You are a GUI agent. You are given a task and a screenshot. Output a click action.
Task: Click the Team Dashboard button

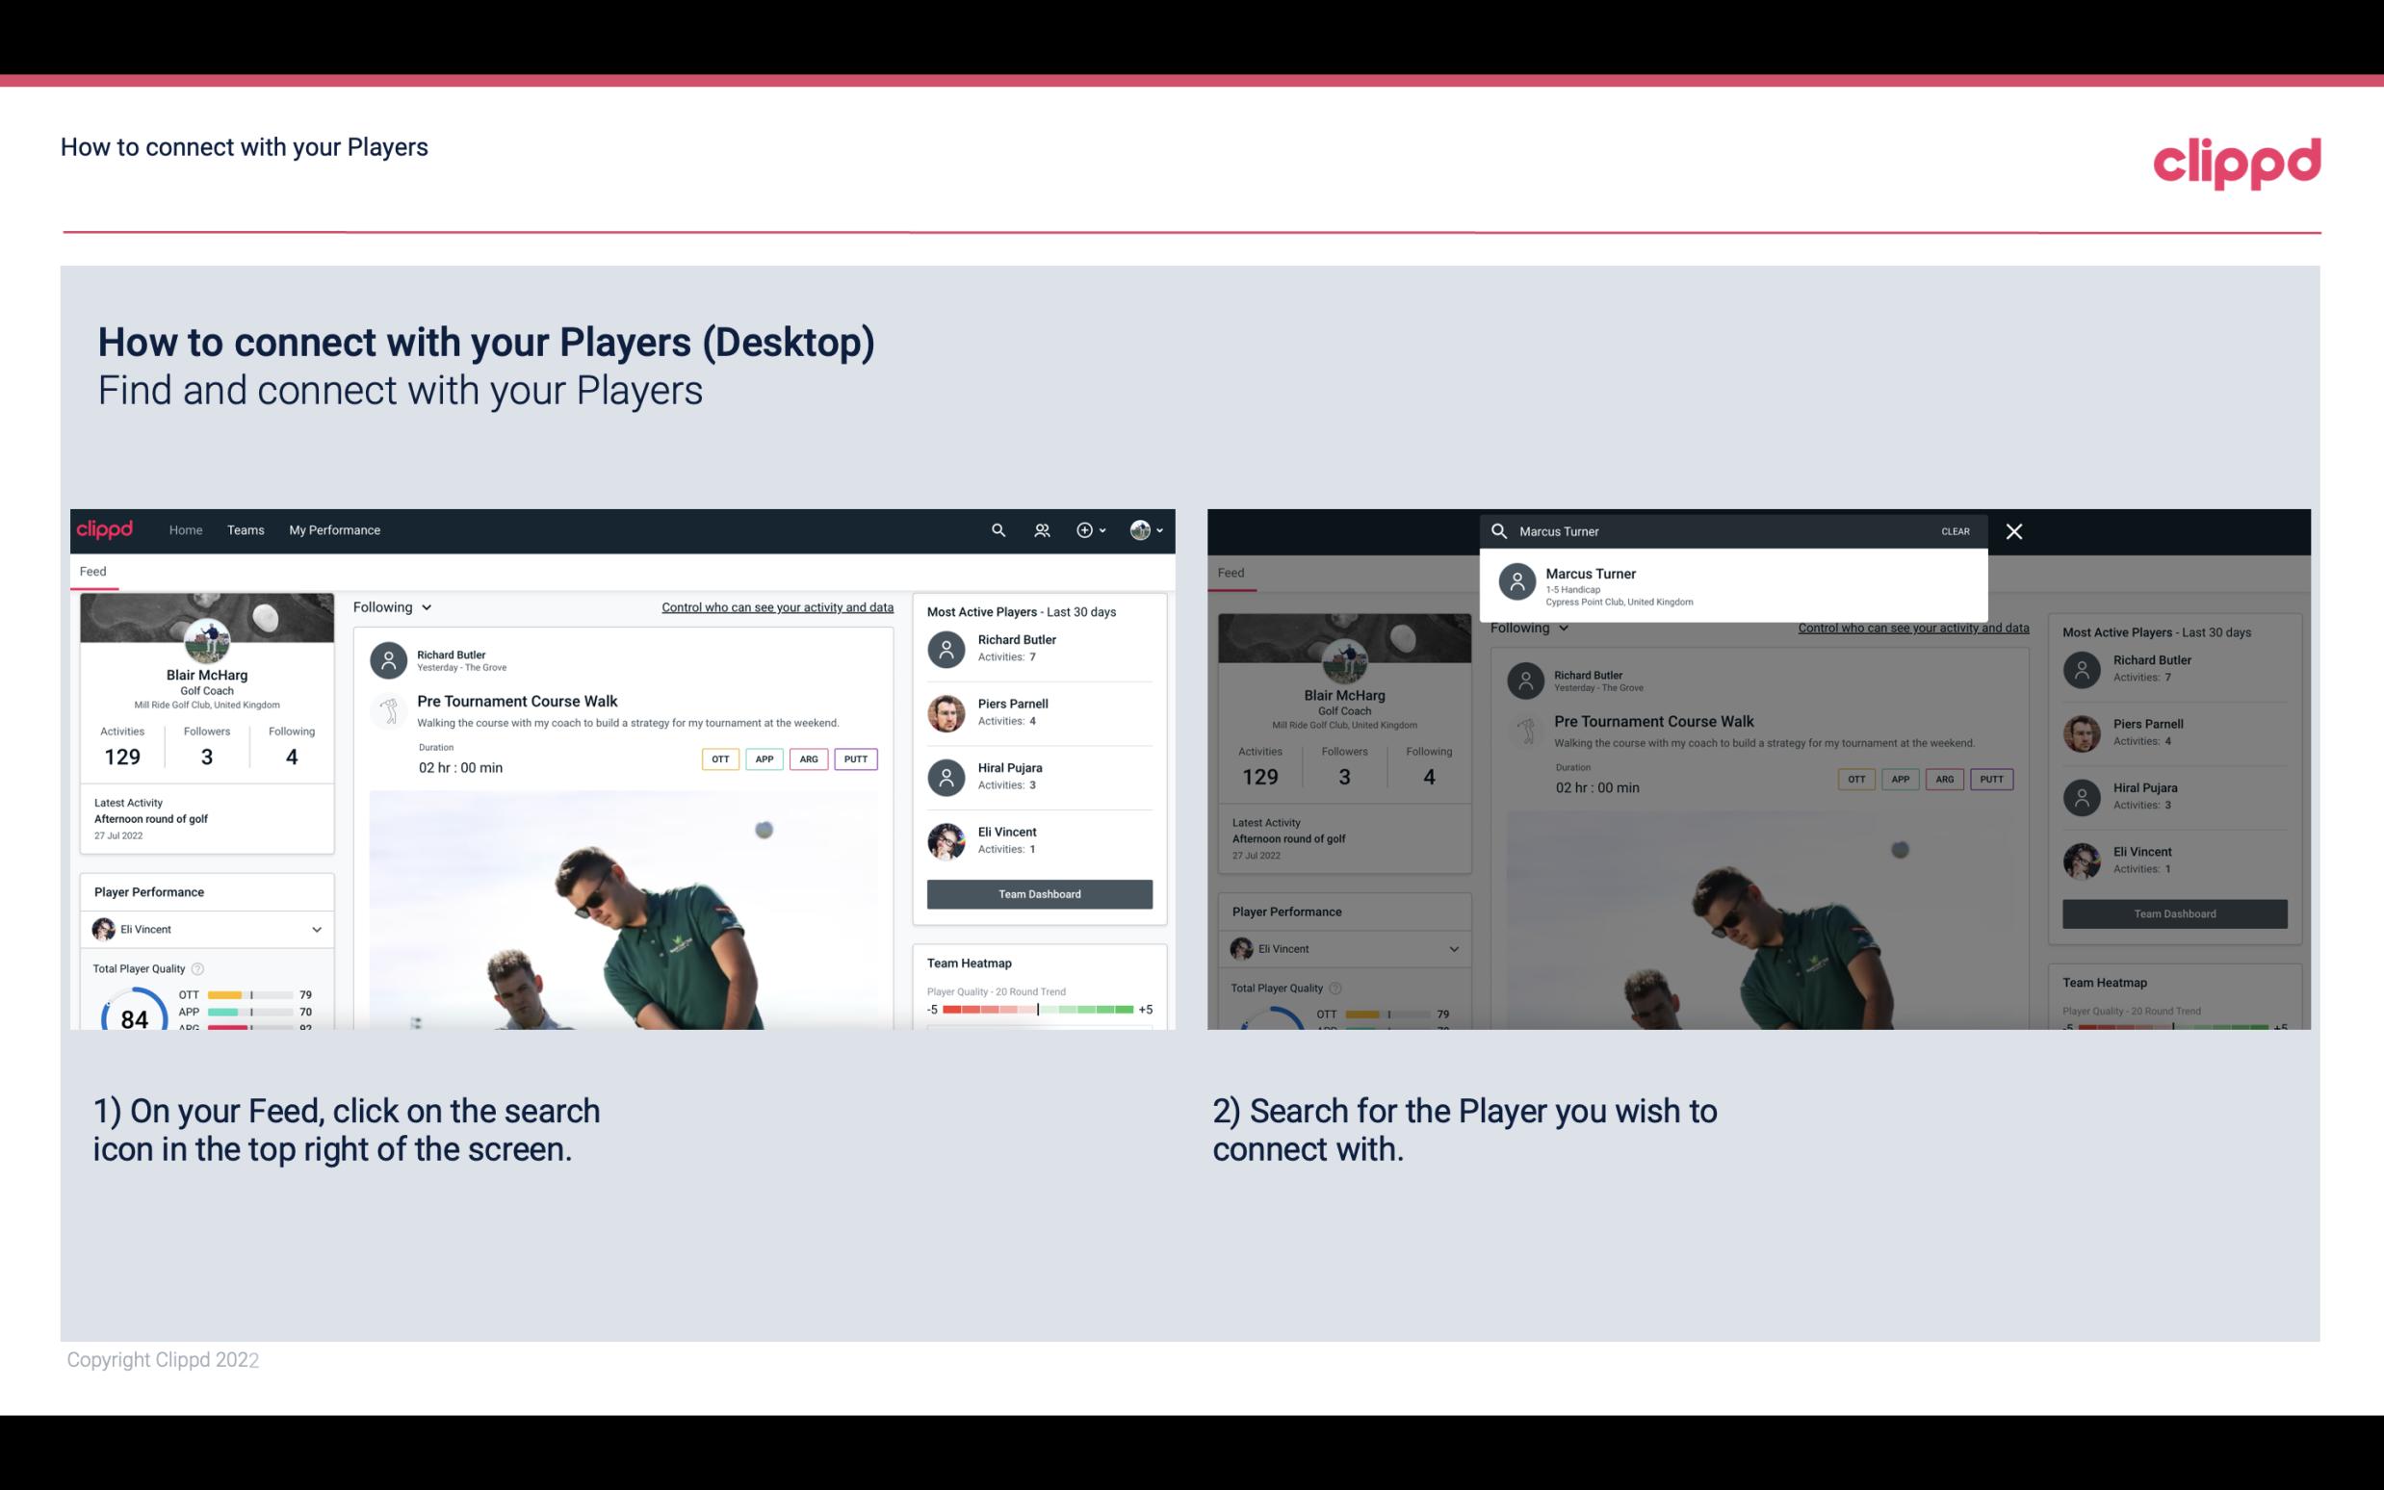tap(1038, 892)
